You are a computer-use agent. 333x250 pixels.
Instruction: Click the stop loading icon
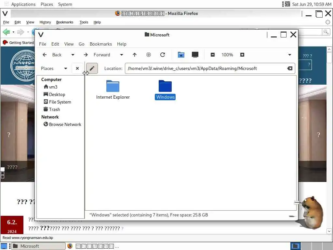pos(149,55)
